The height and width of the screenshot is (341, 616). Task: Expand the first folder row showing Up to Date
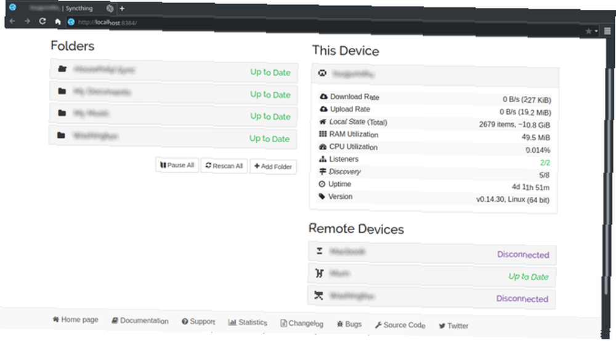pos(174,71)
